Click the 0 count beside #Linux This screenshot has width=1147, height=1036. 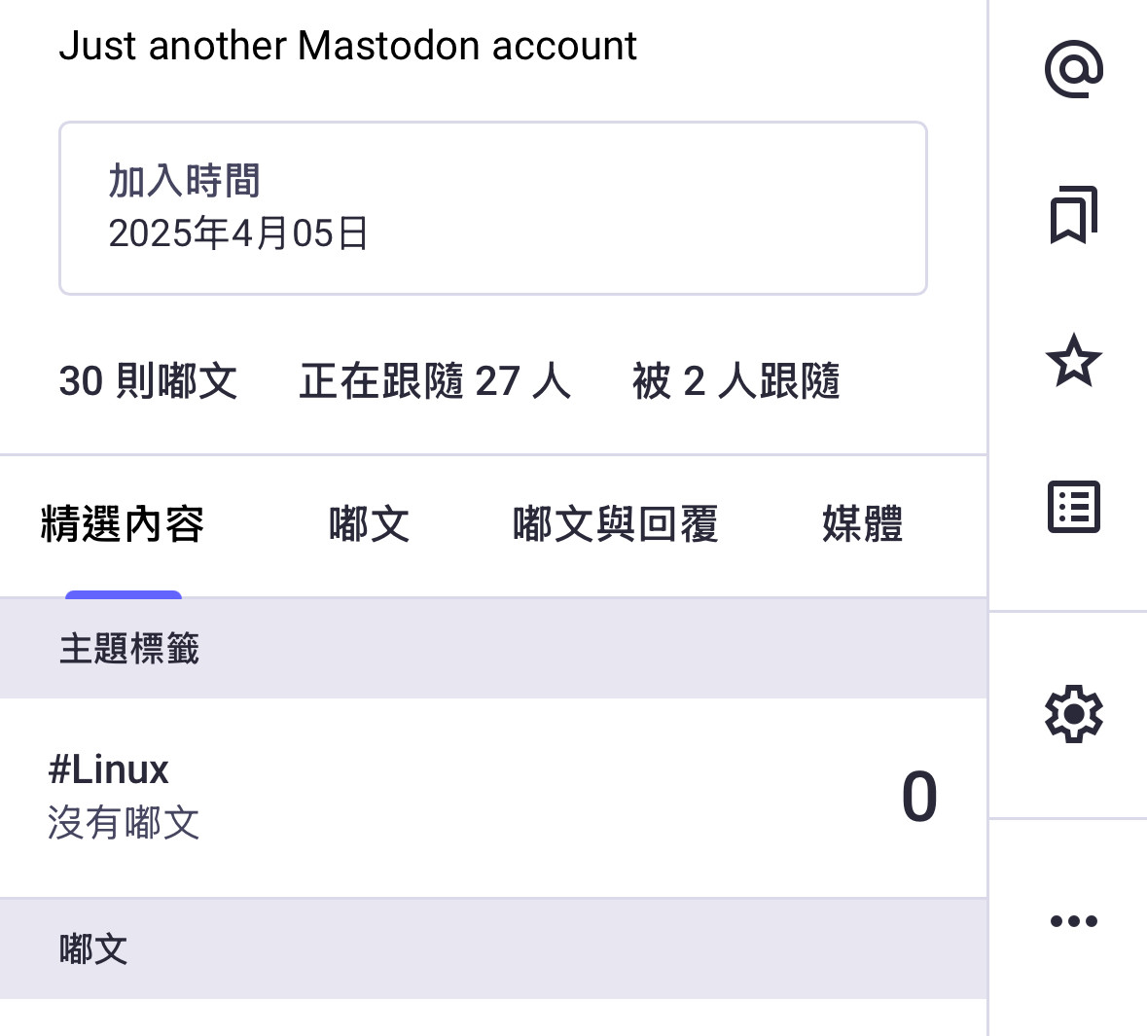(x=918, y=798)
